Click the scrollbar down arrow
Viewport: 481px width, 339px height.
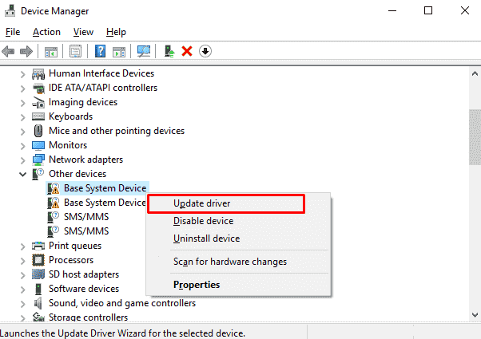(x=475, y=315)
